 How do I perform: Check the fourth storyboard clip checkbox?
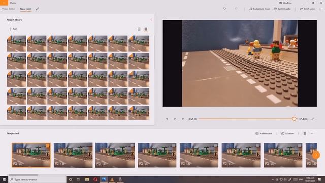pyautogui.click(x=174, y=146)
